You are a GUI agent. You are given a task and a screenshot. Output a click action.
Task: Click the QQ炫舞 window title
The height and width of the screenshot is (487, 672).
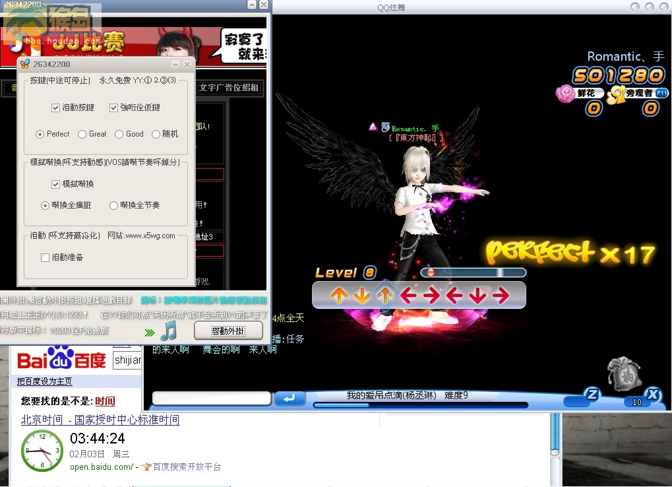[391, 8]
